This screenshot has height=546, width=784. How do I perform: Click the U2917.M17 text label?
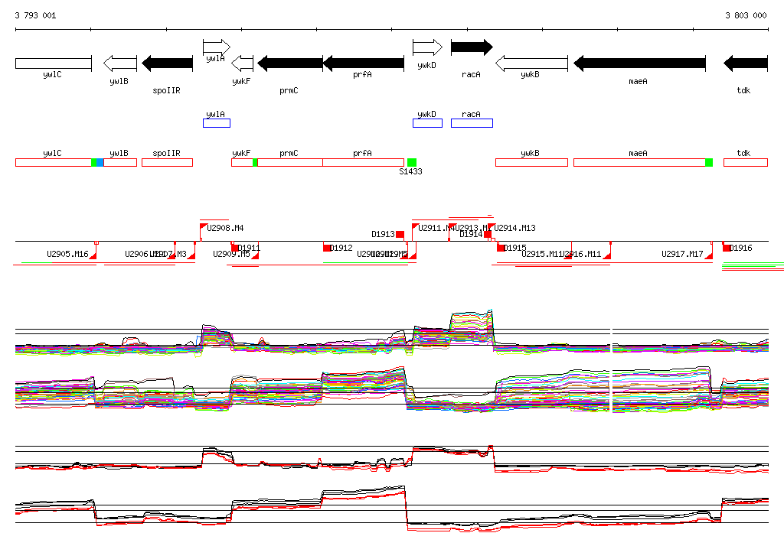tap(682, 254)
